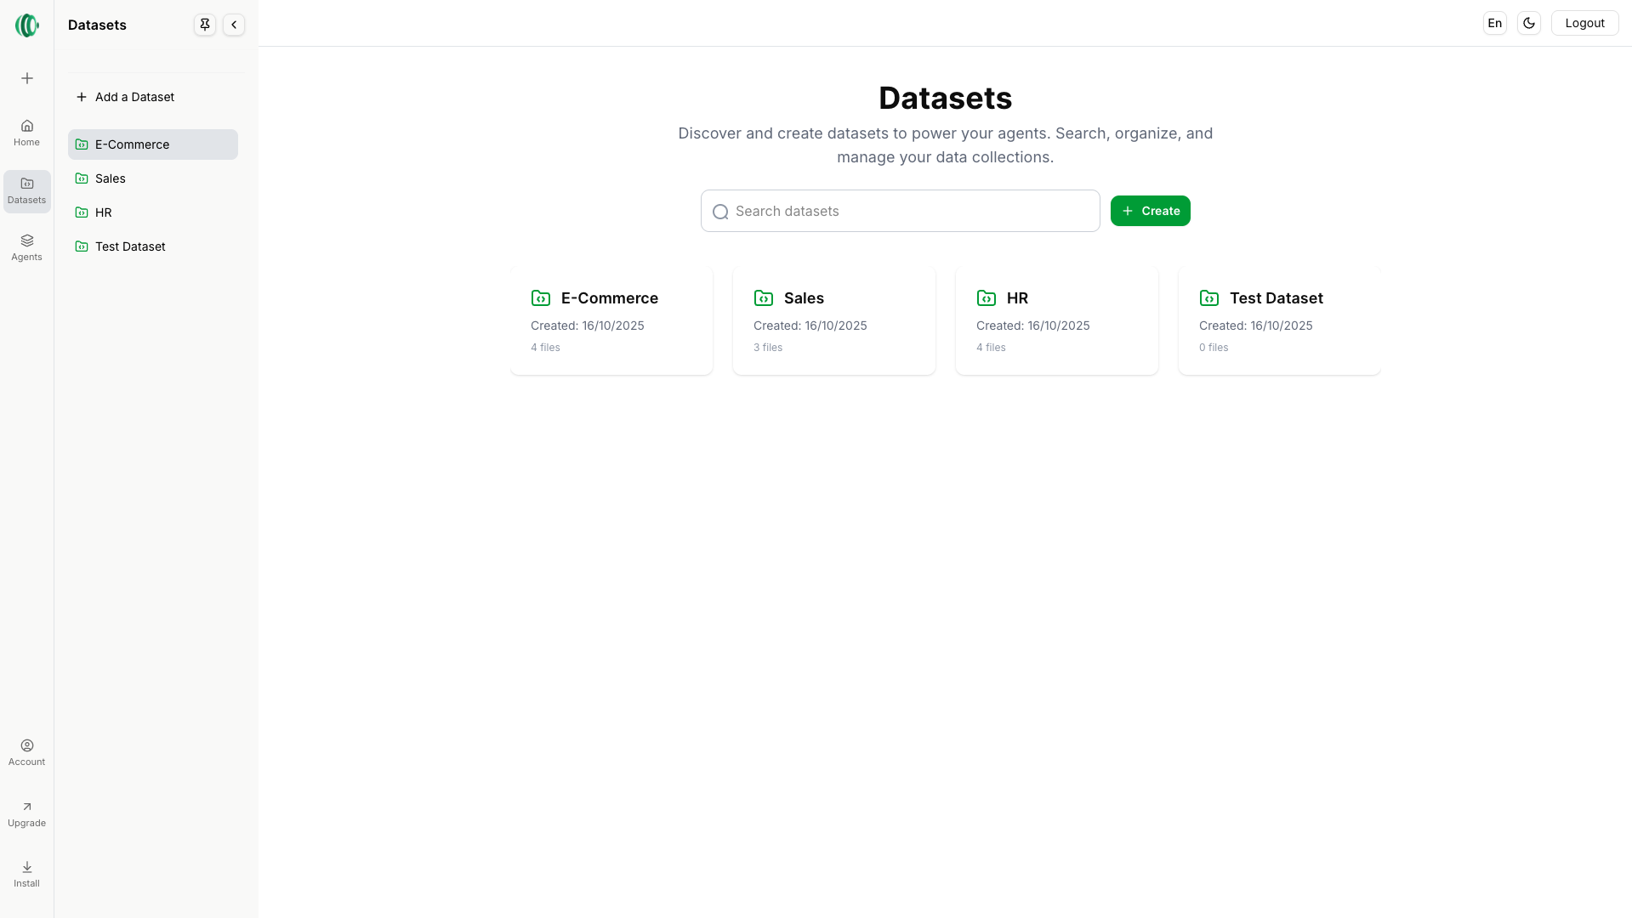Toggle dark mode with moon icon
The height and width of the screenshot is (918, 1632).
click(1528, 24)
